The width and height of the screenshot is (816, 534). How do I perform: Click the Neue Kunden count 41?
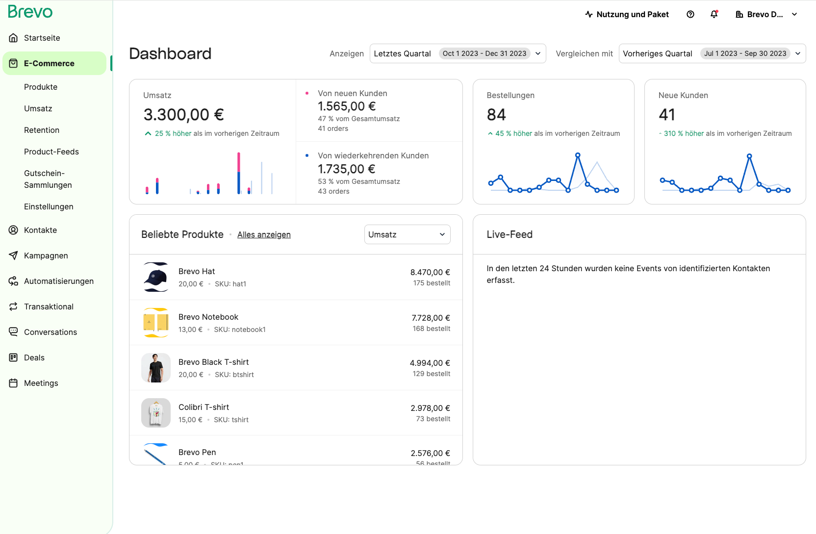point(667,115)
